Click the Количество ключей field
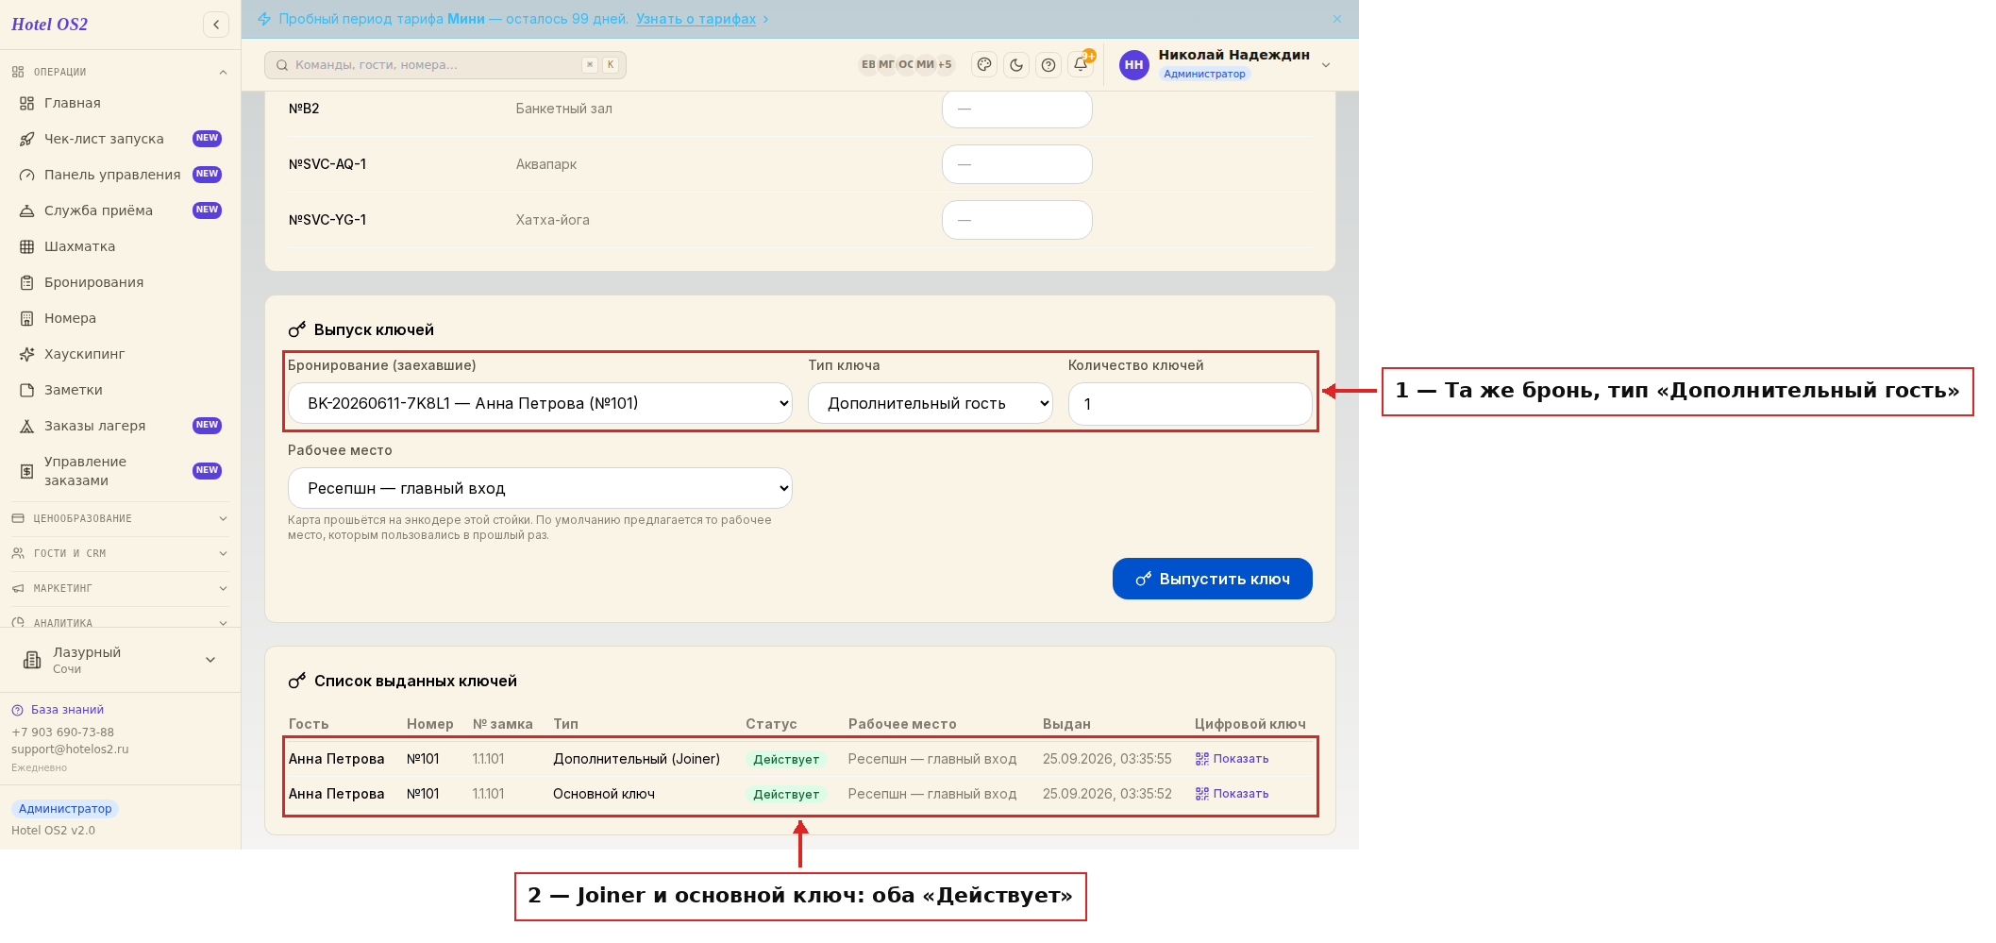1996x943 pixels. 1190,404
